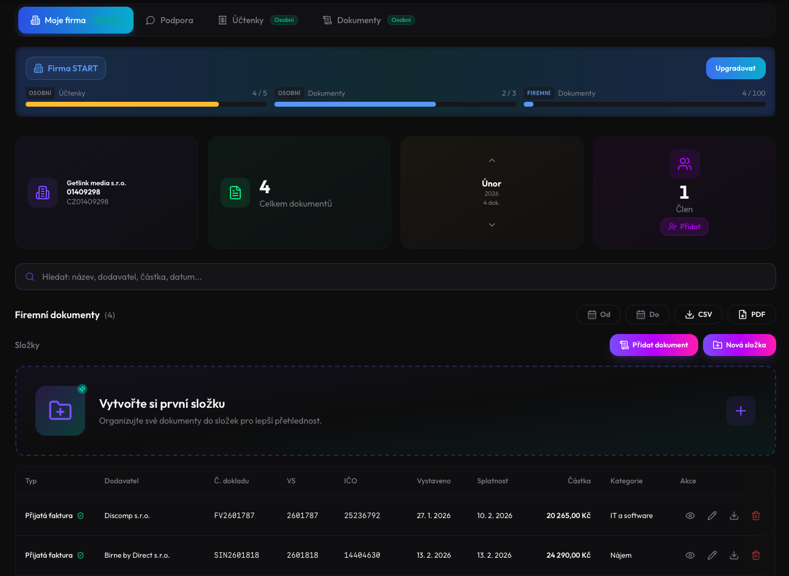Click inside the document search input field

point(244,276)
